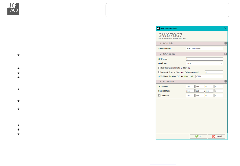
Task: Click the SubNet Mask second octet field
Action: pyautogui.click(x=200, y=91)
